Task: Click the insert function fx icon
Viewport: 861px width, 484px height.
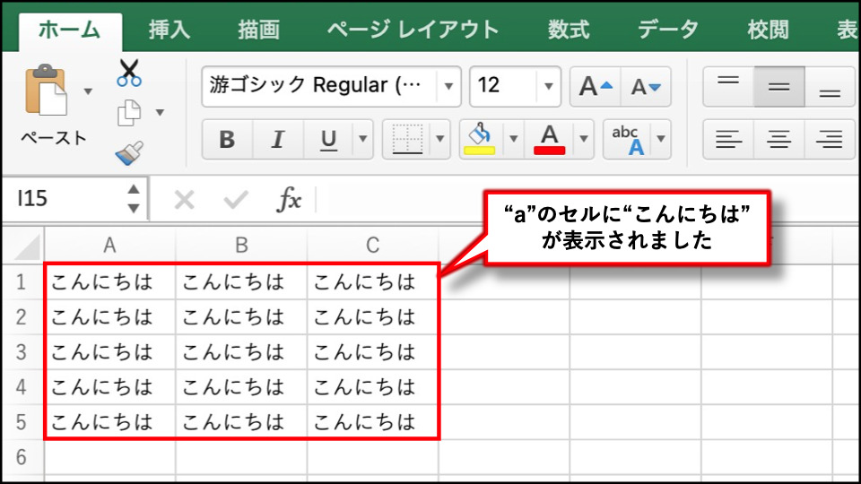Action: 289,199
